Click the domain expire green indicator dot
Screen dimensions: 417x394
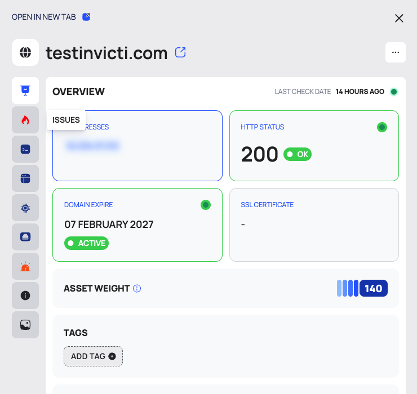(x=206, y=205)
